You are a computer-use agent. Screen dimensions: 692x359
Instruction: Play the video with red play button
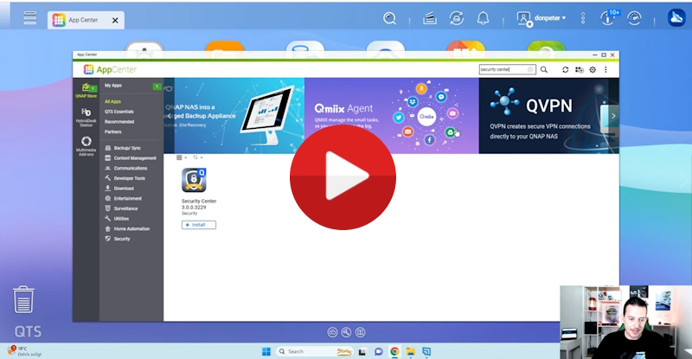pyautogui.click(x=343, y=176)
